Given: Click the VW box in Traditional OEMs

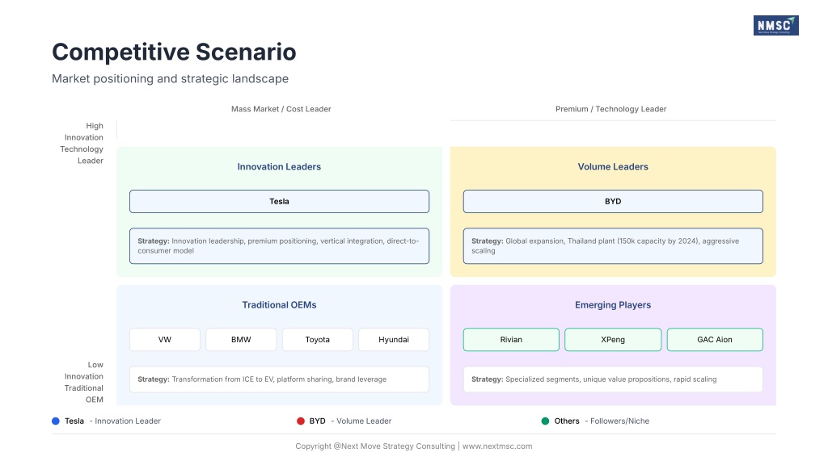Looking at the screenshot, I should (165, 340).
